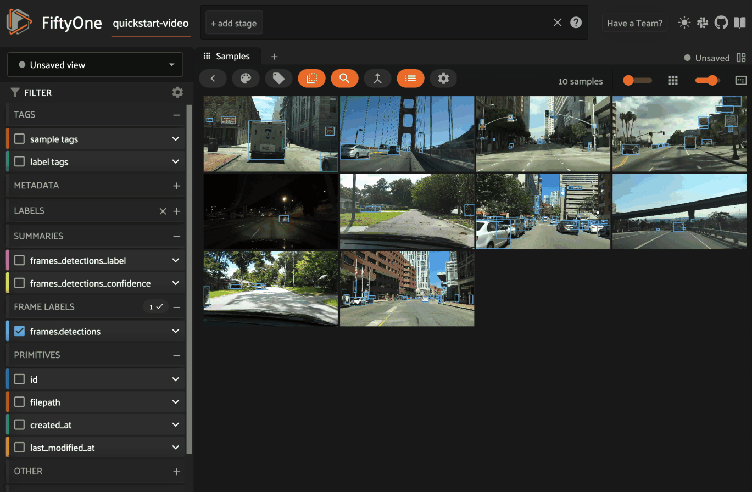Uncheck frames.detections checkbox

(20, 331)
